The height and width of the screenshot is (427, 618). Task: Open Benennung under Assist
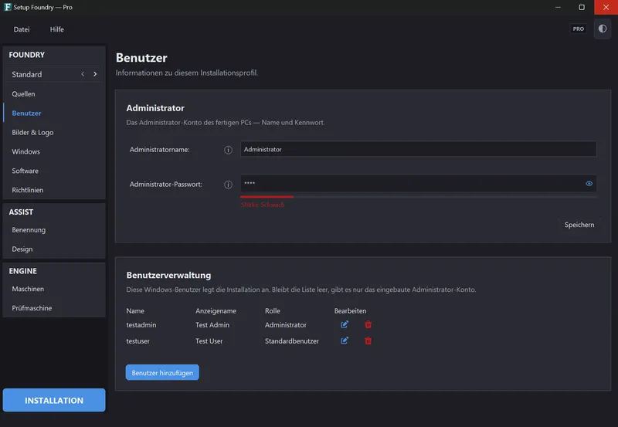click(x=54, y=230)
